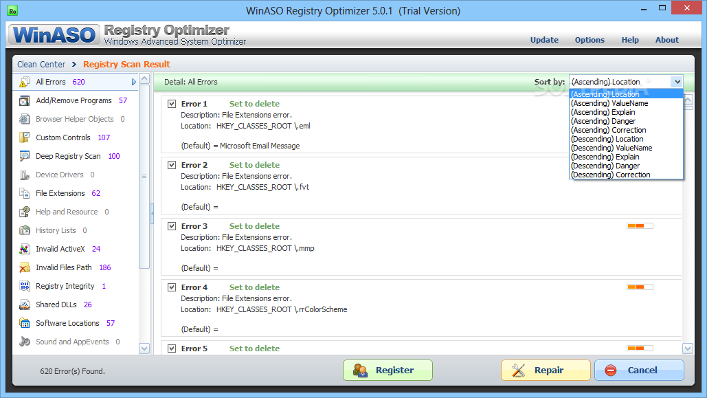Viewport: 707px width, 398px height.
Task: Click Set to delete for Error 5
Action: [x=254, y=349]
